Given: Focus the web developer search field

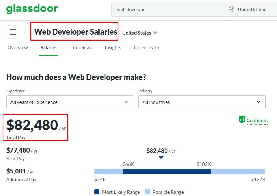Looking at the screenshot, I should click(x=168, y=9).
